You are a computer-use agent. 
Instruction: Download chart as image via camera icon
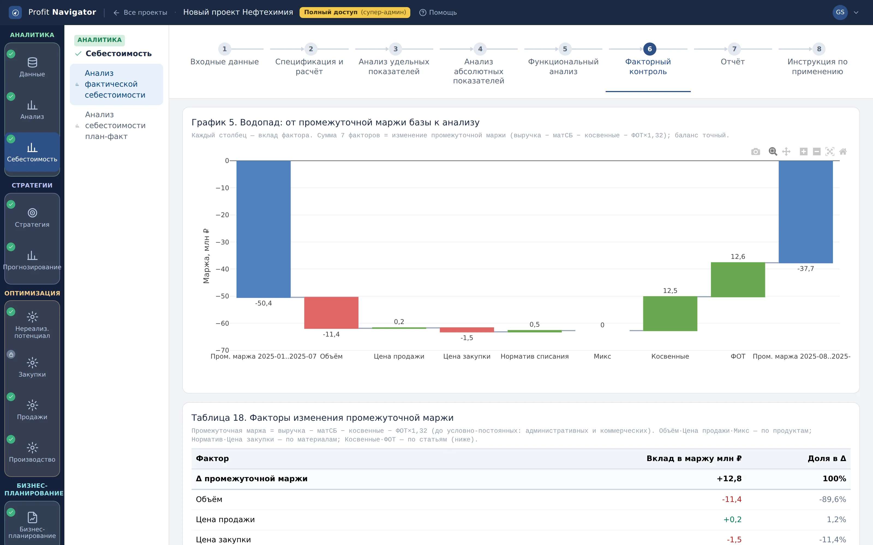(755, 152)
